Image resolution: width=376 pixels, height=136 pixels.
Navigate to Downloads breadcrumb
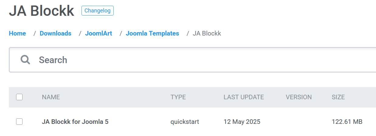[x=55, y=33]
